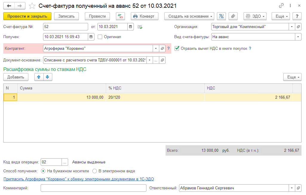This screenshot has height=195, width=306.
Task: Click into the Комментарий text field
Action: click(93, 188)
